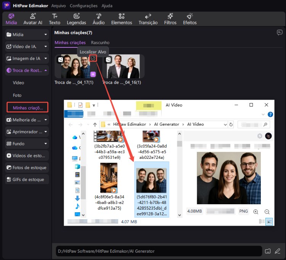Click the edit pencil icon beside output path
286x260 pixels.
pyautogui.click(x=278, y=251)
